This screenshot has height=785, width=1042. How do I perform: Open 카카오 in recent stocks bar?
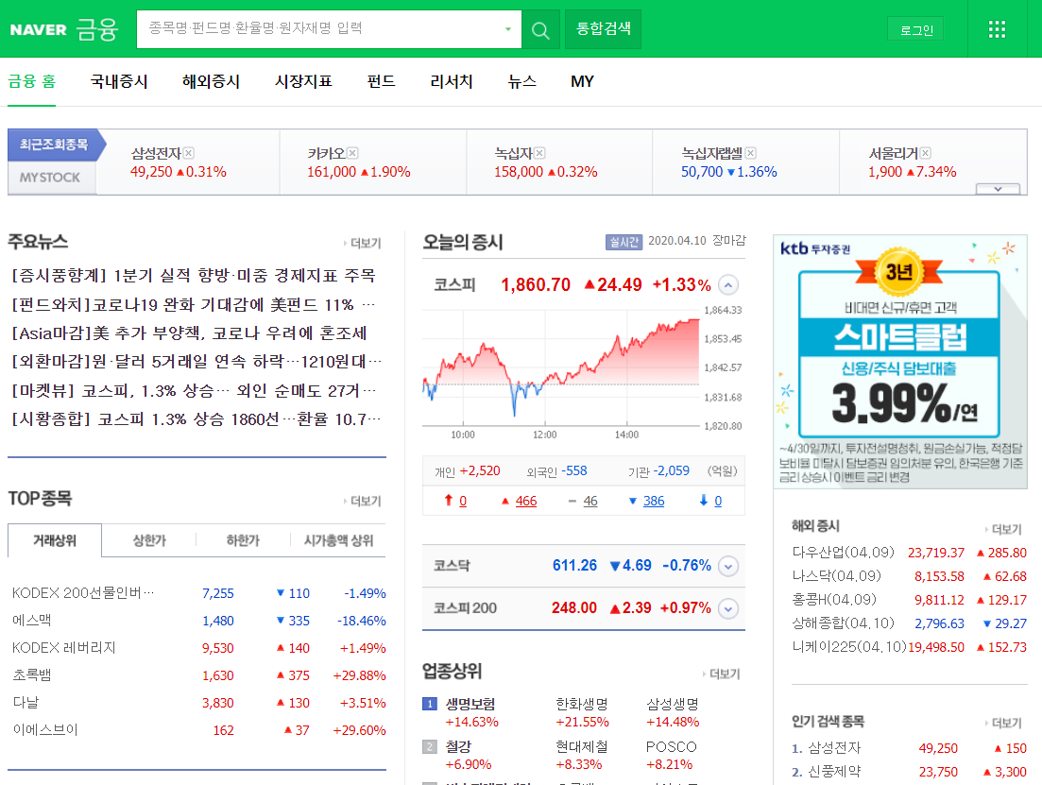[326, 154]
